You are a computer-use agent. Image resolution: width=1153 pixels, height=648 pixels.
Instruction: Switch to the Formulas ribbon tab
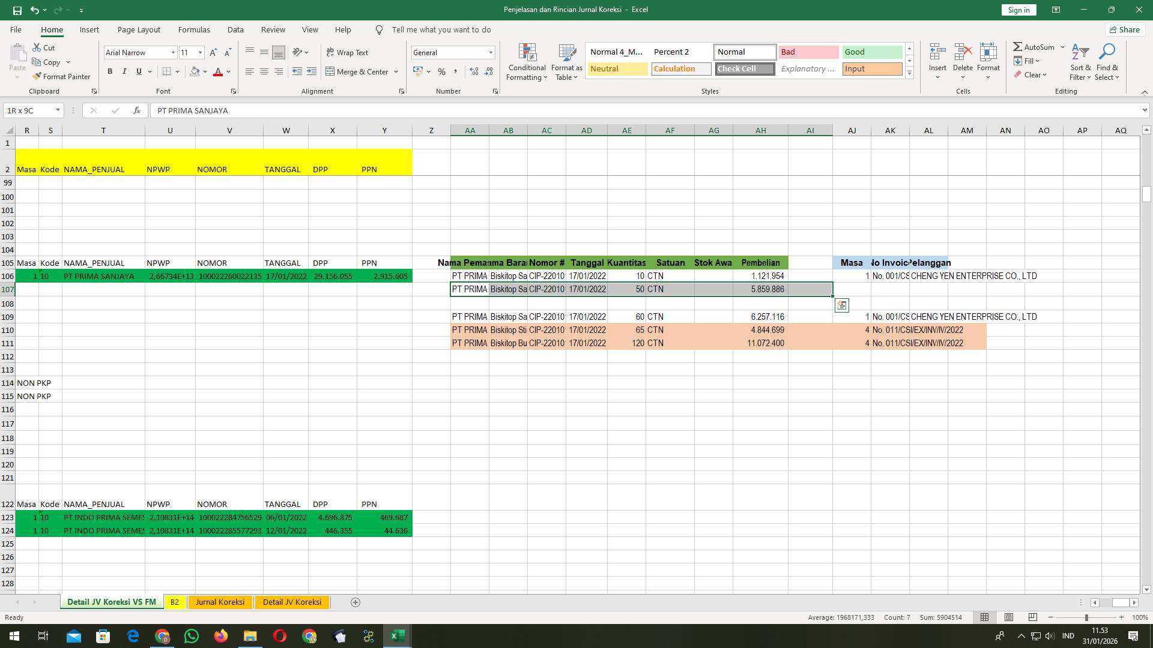(194, 29)
